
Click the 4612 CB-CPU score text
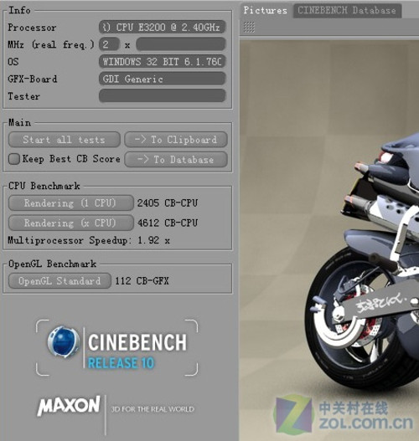tap(168, 223)
